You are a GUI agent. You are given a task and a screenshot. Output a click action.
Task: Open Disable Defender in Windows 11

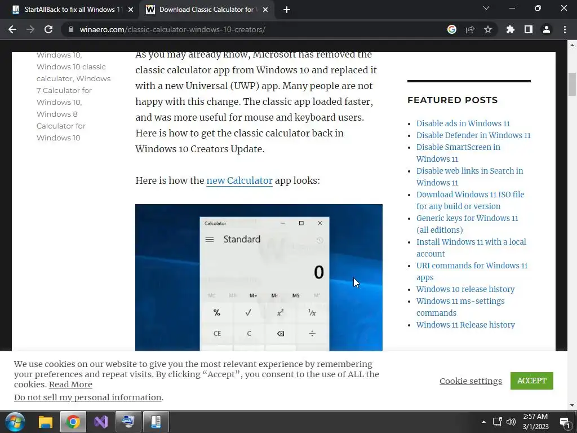pos(473,135)
